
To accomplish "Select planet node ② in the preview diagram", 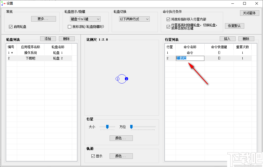I will pyautogui.click(x=126, y=78).
